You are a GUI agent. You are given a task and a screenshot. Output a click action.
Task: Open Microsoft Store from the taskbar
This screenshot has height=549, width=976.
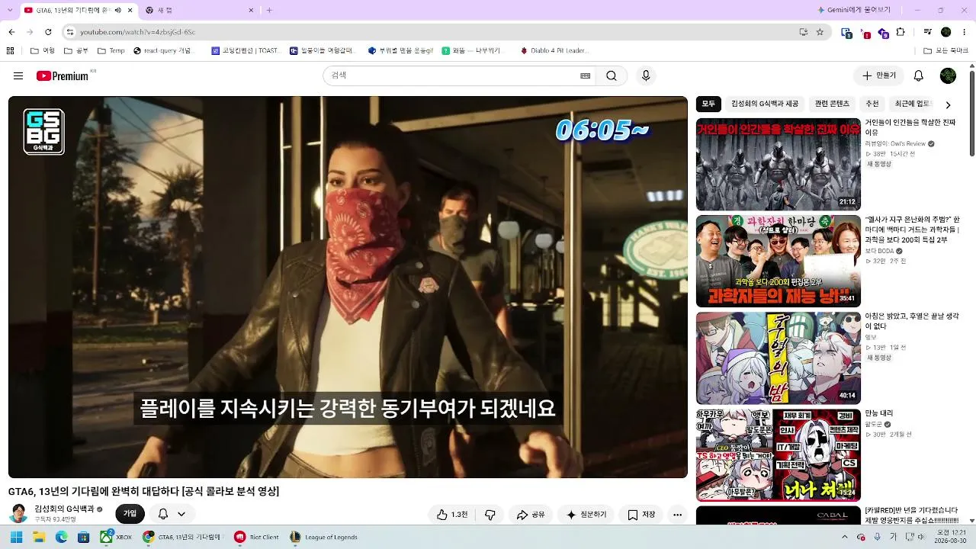[83, 537]
